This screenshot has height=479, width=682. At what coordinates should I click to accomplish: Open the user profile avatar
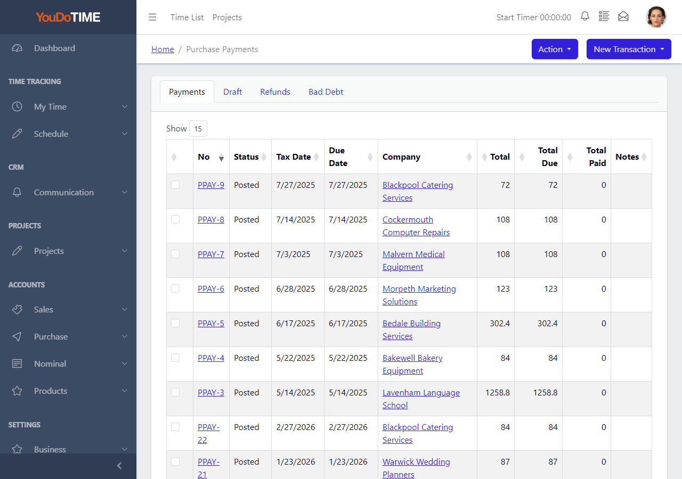(656, 17)
